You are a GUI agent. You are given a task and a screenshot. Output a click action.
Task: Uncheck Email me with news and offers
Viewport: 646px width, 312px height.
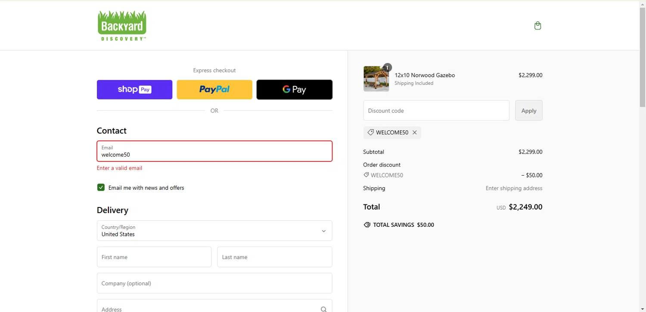[101, 188]
